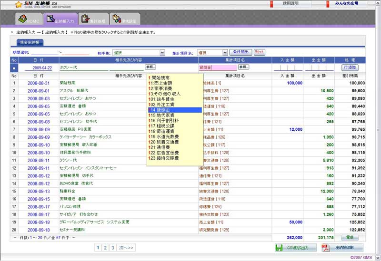Image resolution: width=381 pixels, height=261 pixels.
Task: Click the CSV形式出力 spreadsheet icon
Action: coord(280,248)
